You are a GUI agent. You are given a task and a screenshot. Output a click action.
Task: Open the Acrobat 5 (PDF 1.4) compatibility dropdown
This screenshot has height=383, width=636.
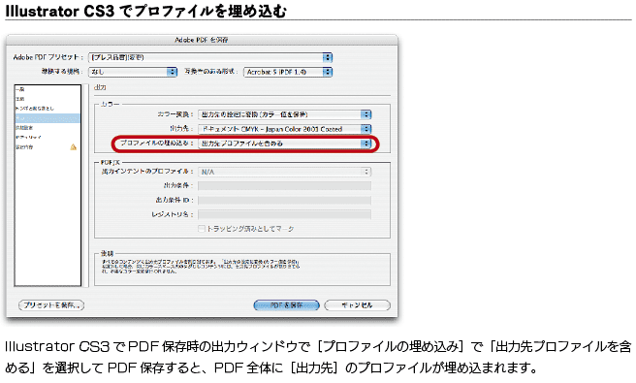(288, 72)
